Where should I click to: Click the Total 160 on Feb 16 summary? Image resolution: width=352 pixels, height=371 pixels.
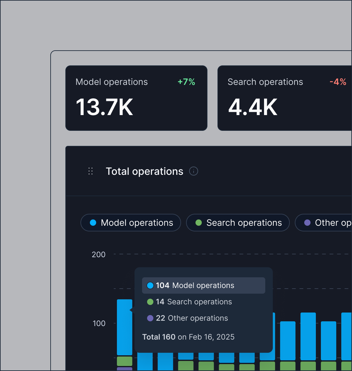click(188, 337)
